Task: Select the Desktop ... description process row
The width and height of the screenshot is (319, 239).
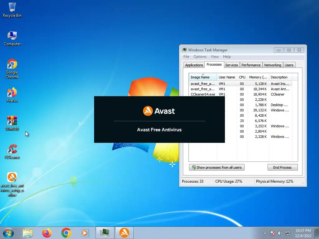Action: point(258,105)
